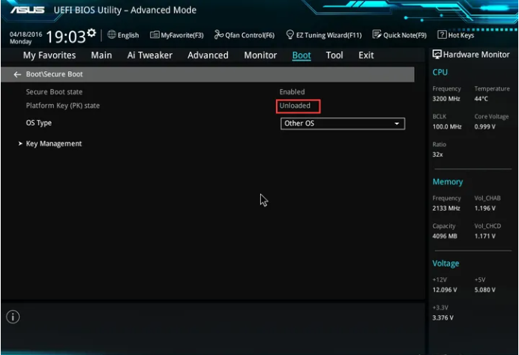Open the My Favorites tab
The width and height of the screenshot is (519, 355).
(x=49, y=55)
